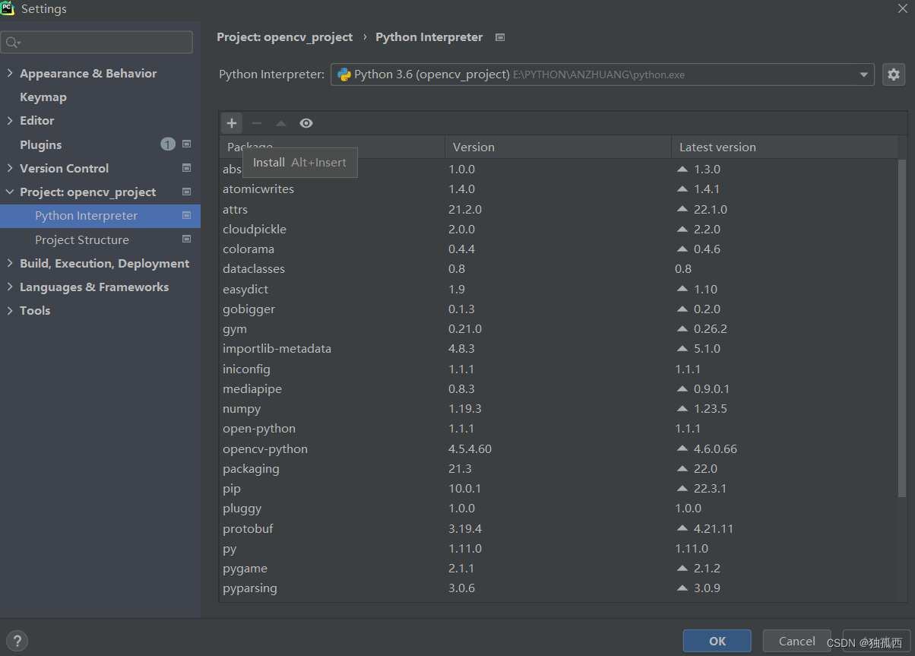The height and width of the screenshot is (656, 915).
Task: Click the upgrade arrow next to 4.6.0.66
Action: (x=682, y=448)
